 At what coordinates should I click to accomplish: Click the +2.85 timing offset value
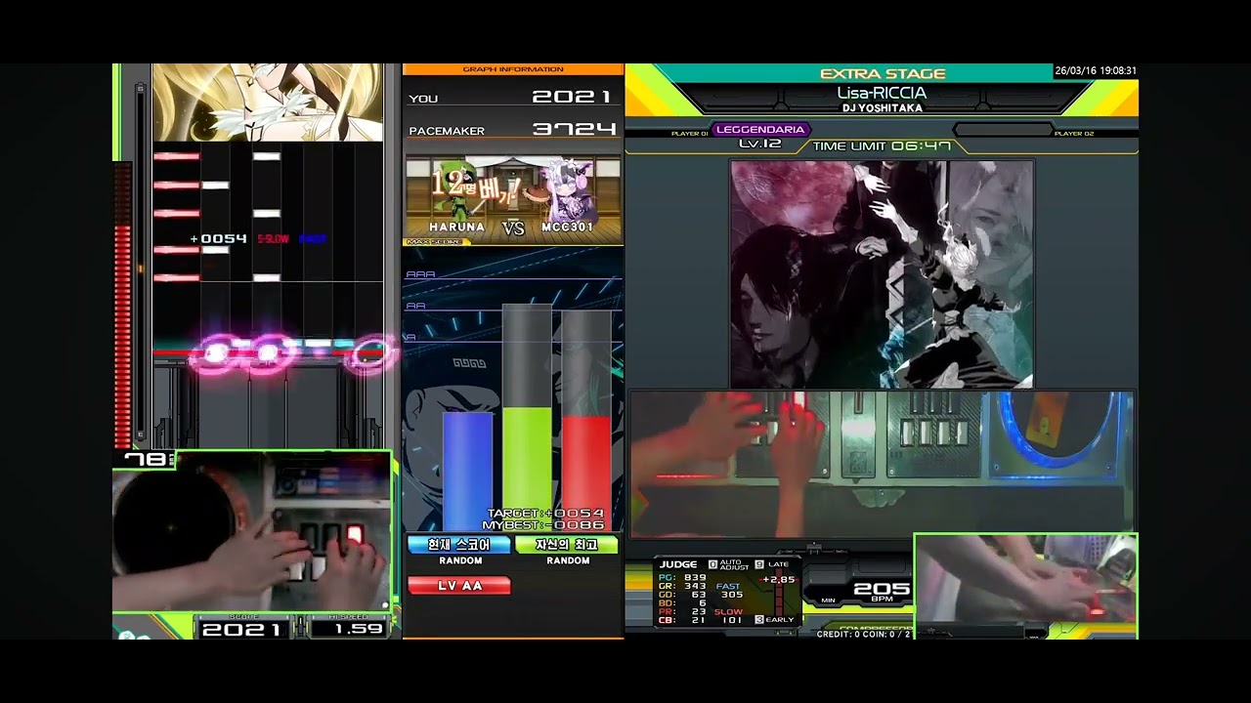click(780, 579)
